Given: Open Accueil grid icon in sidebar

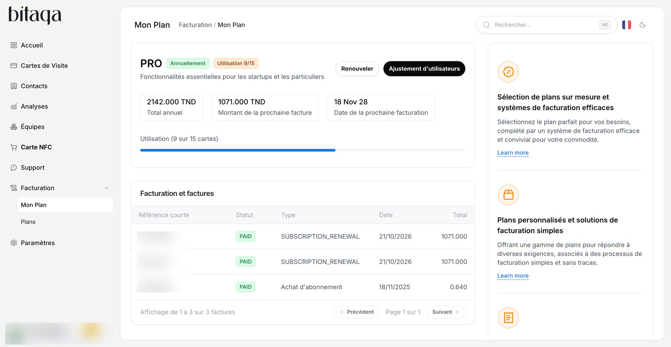Looking at the screenshot, I should click(14, 45).
